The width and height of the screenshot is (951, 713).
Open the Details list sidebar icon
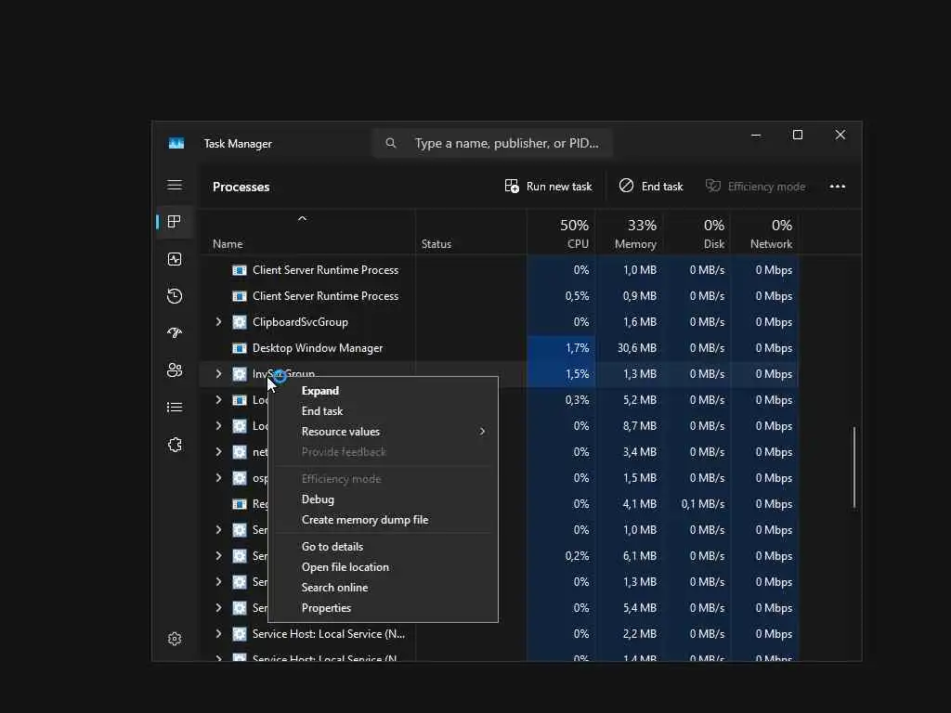coord(175,408)
